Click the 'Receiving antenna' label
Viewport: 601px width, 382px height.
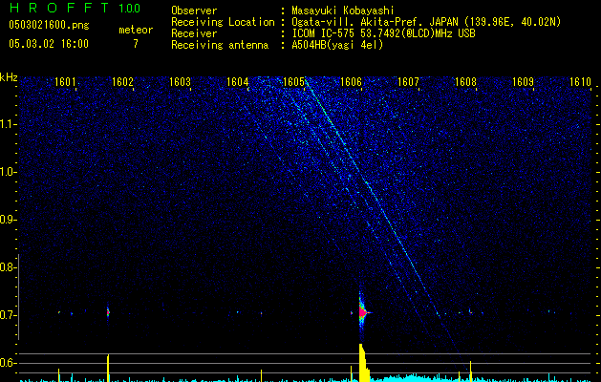coord(220,45)
